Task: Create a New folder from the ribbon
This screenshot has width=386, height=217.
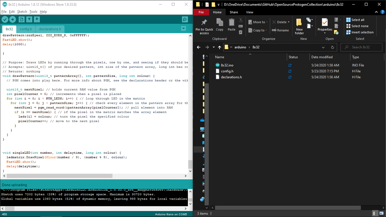Action: pyautogui.click(x=299, y=25)
